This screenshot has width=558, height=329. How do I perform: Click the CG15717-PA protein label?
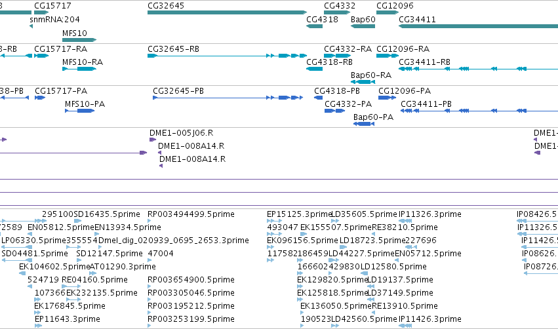pyautogui.click(x=61, y=90)
